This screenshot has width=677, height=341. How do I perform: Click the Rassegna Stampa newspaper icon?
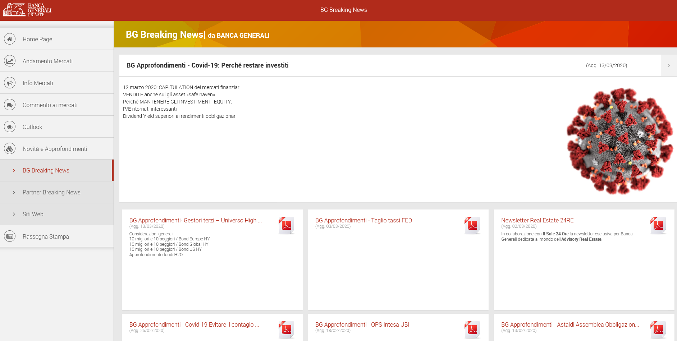(10, 236)
